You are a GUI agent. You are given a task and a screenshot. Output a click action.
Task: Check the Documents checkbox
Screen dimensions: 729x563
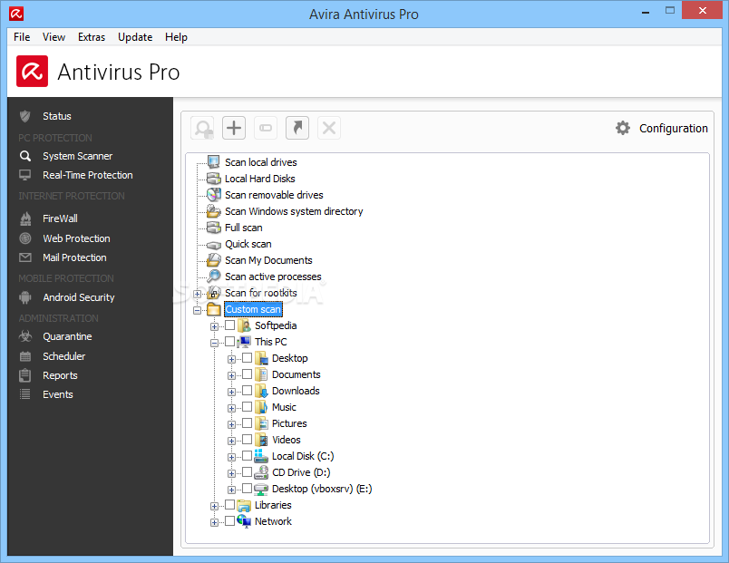coord(248,374)
